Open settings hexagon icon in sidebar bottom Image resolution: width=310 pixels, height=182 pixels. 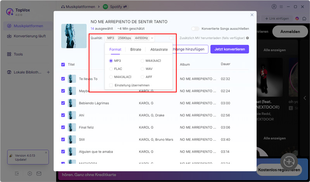coord(30,173)
